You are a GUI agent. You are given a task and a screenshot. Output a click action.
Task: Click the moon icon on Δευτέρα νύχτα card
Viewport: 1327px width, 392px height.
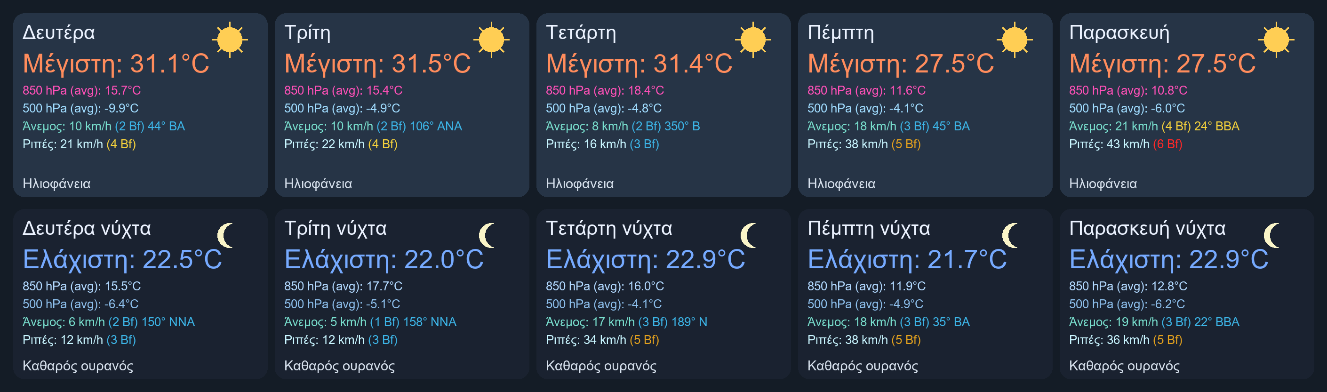[225, 235]
